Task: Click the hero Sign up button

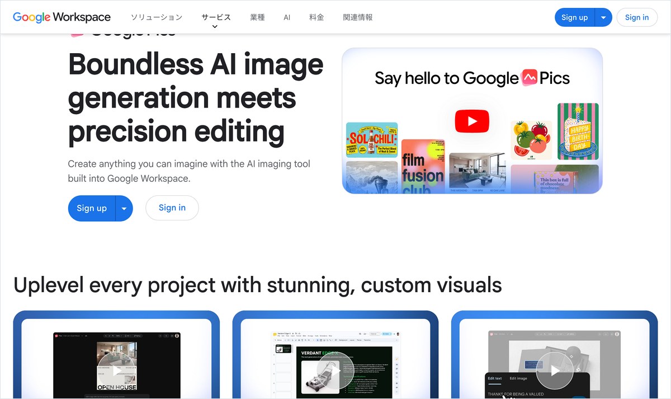Action: tap(92, 208)
